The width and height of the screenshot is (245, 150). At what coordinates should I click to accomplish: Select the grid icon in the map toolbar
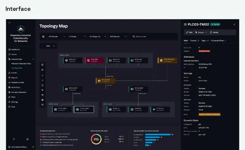click(42, 100)
